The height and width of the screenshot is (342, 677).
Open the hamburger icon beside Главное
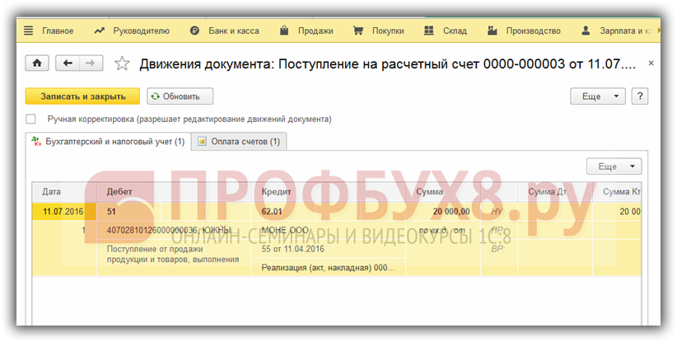[x=28, y=30]
